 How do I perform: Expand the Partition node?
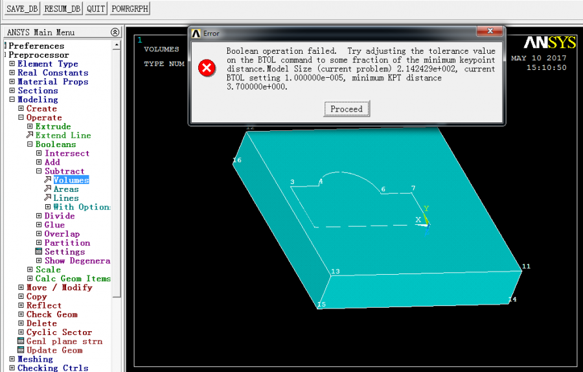pos(39,242)
